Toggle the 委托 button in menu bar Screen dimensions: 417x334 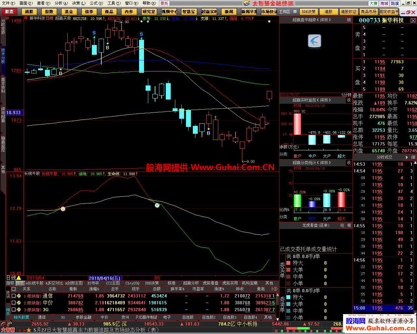165,3
